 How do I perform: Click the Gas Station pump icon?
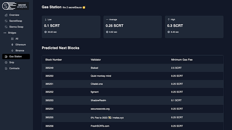click(x=6, y=56)
